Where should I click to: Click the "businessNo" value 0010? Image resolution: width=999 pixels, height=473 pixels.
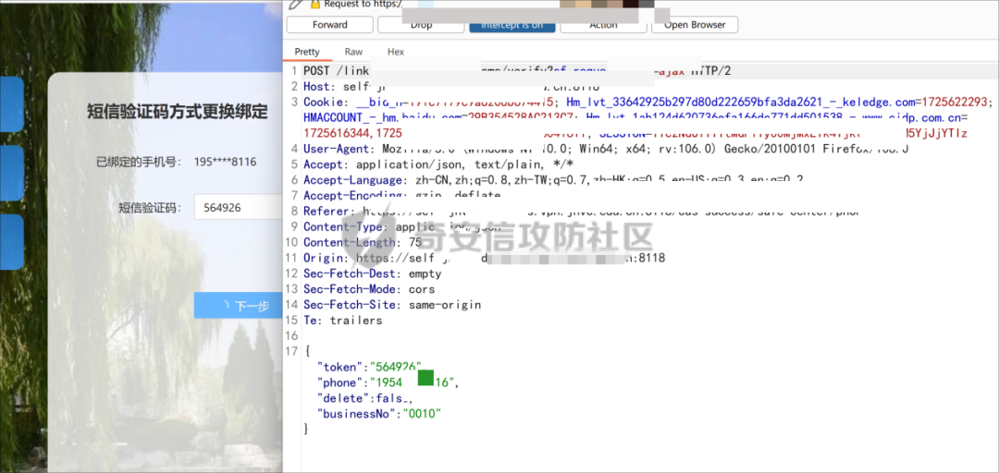pos(422,414)
